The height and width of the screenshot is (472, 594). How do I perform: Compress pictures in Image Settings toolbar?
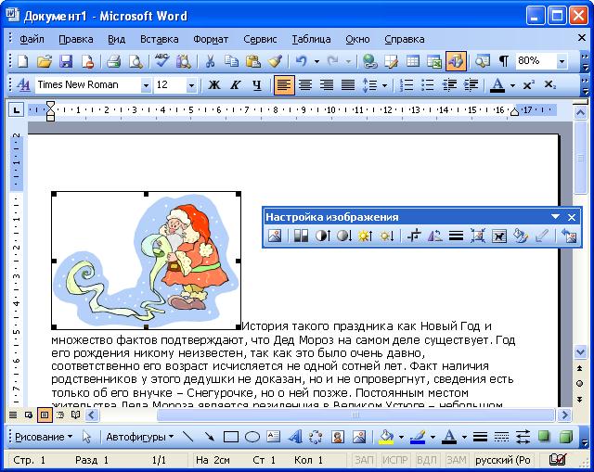tap(477, 236)
